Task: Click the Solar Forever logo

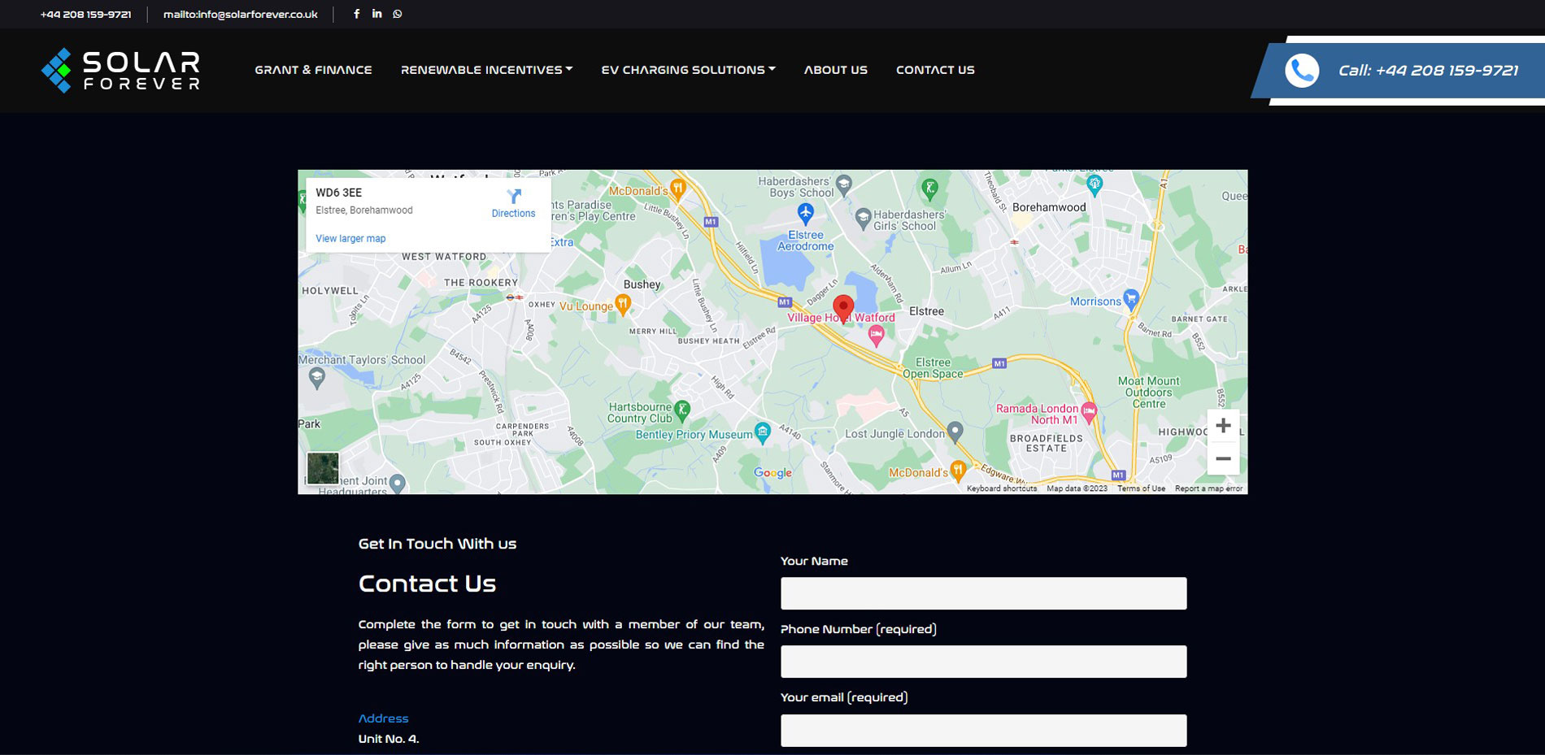Action: pos(121,71)
